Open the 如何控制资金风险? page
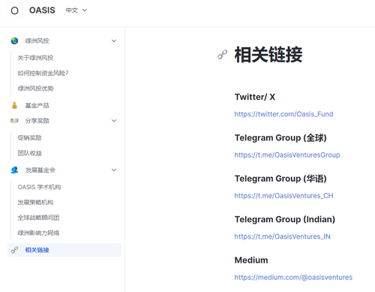The image size is (375, 292). (x=43, y=73)
